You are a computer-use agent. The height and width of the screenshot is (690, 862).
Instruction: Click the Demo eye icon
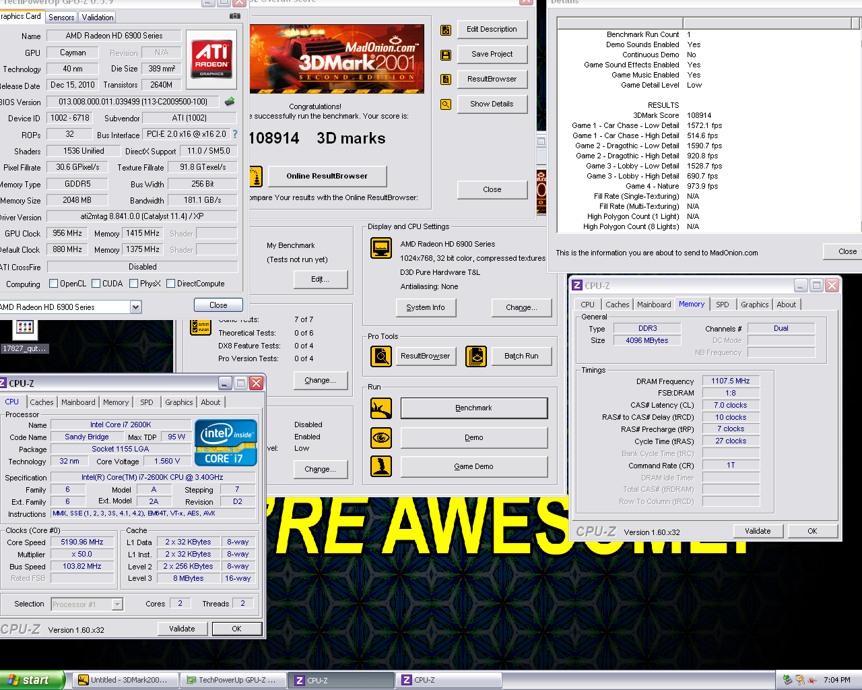click(x=381, y=437)
